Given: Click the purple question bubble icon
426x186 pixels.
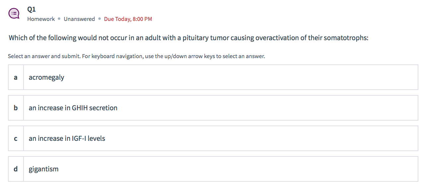Looking at the screenshot, I should 14,13.
